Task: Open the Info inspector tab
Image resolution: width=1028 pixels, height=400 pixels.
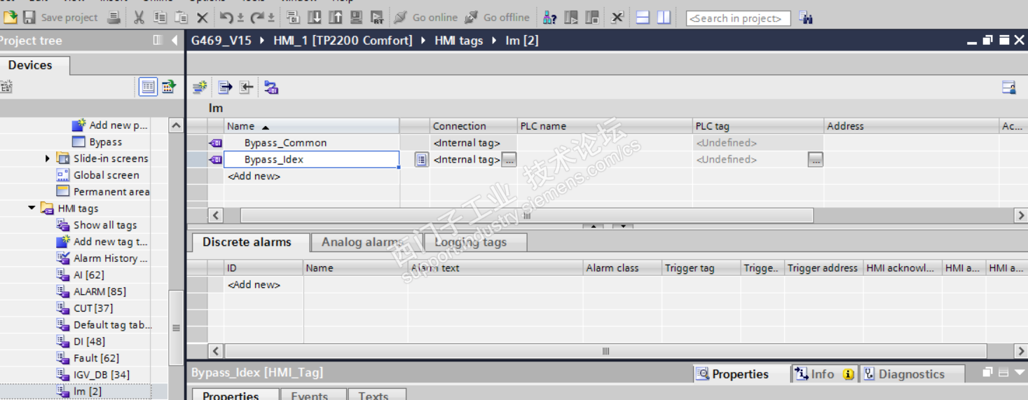Action: click(x=823, y=374)
